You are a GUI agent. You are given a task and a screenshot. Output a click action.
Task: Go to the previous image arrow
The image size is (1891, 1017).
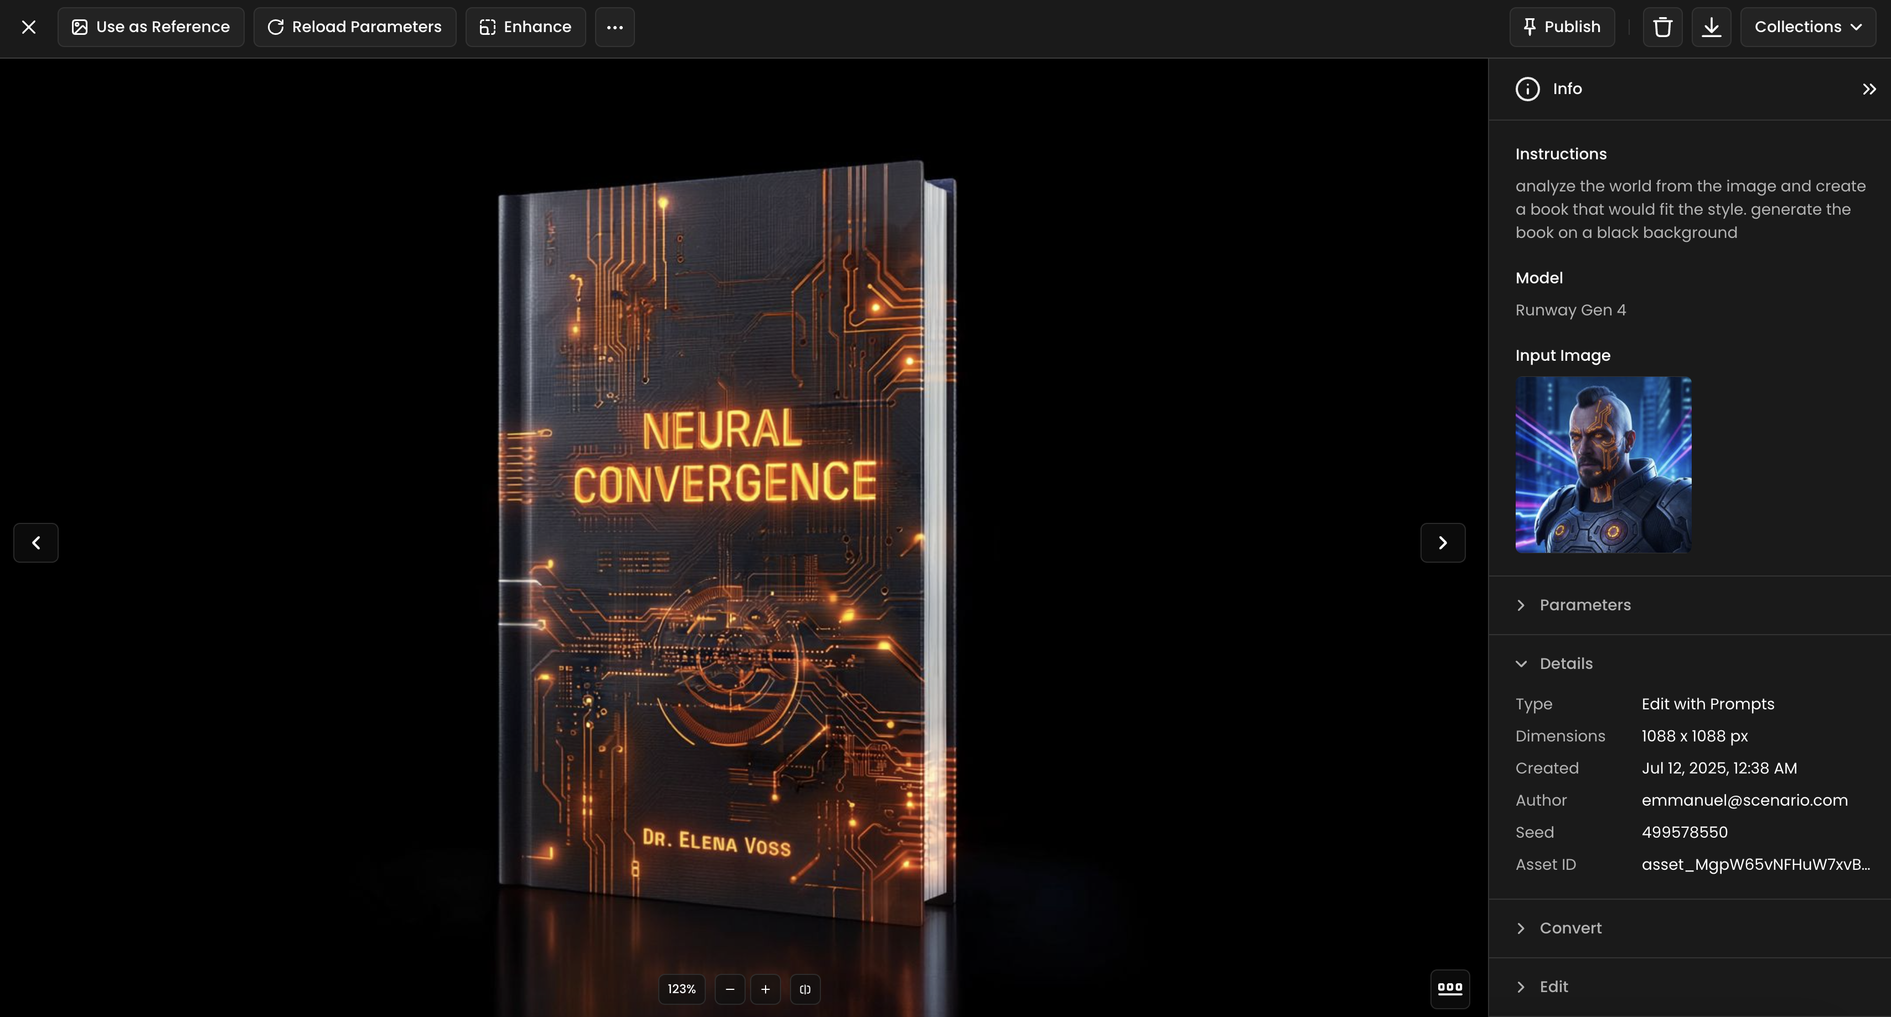point(36,543)
